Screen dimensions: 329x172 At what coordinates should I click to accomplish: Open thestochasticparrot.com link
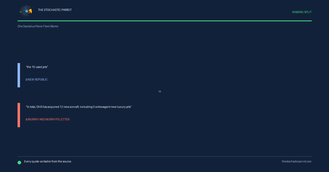[x=297, y=161]
